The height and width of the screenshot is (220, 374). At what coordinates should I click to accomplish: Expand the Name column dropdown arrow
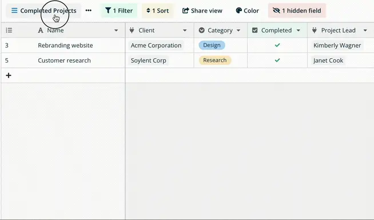coord(116,30)
